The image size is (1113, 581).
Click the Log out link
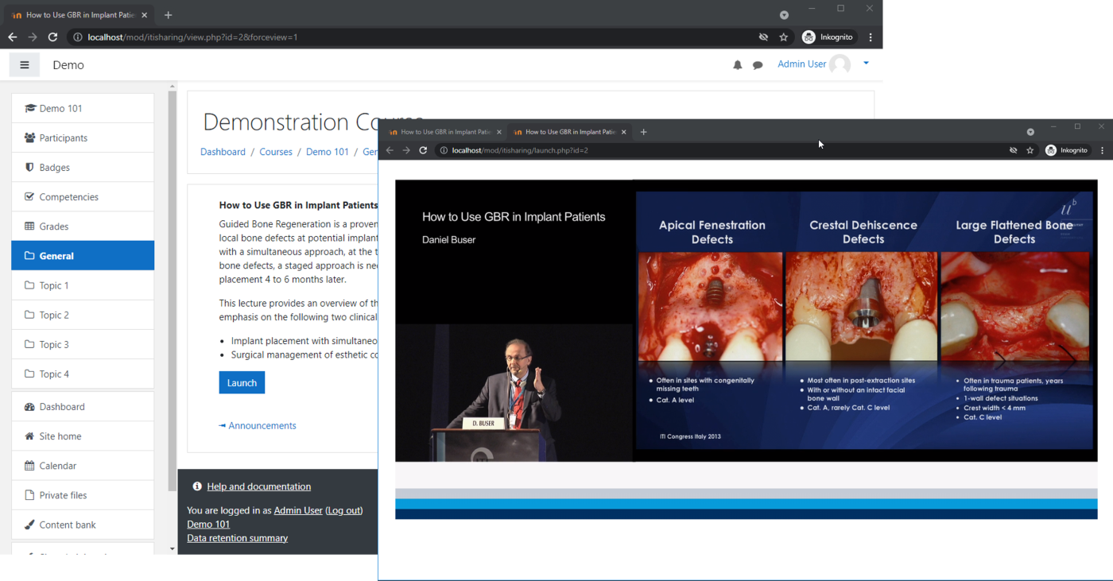343,510
